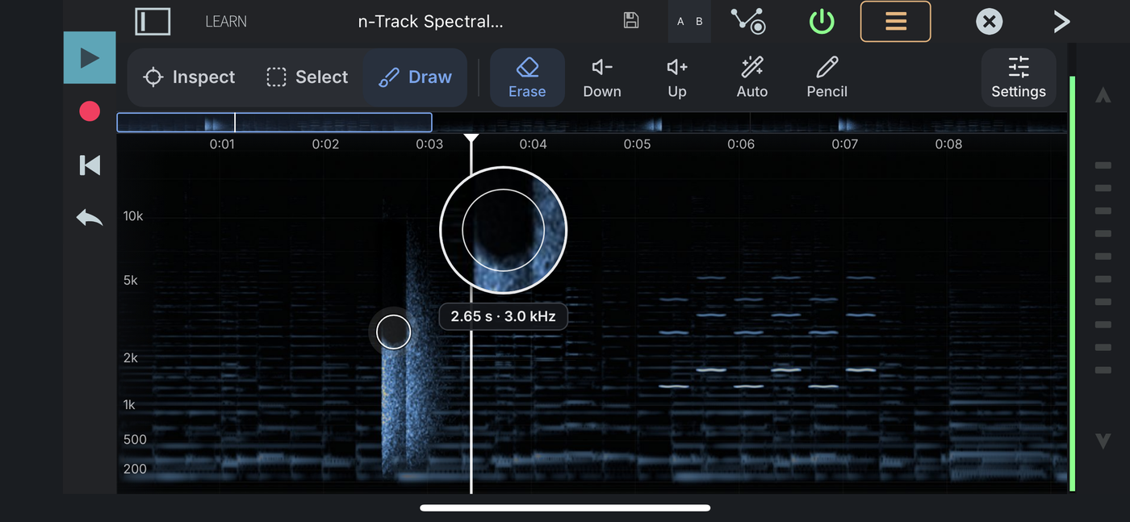Viewport: 1130px width, 522px height.
Task: Click the 500 frequency axis label
Action: 135,440
